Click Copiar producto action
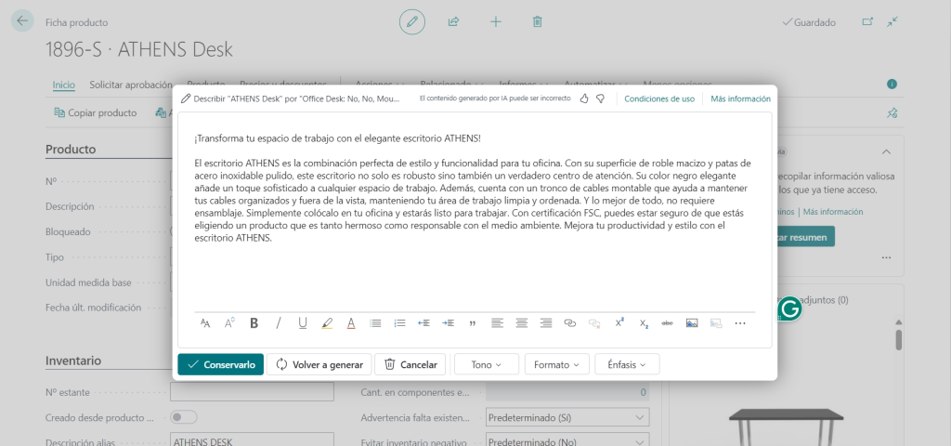The height and width of the screenshot is (446, 951). pos(96,112)
